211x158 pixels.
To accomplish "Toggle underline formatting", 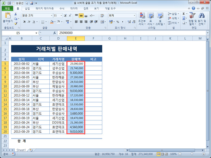I will 34,22.
